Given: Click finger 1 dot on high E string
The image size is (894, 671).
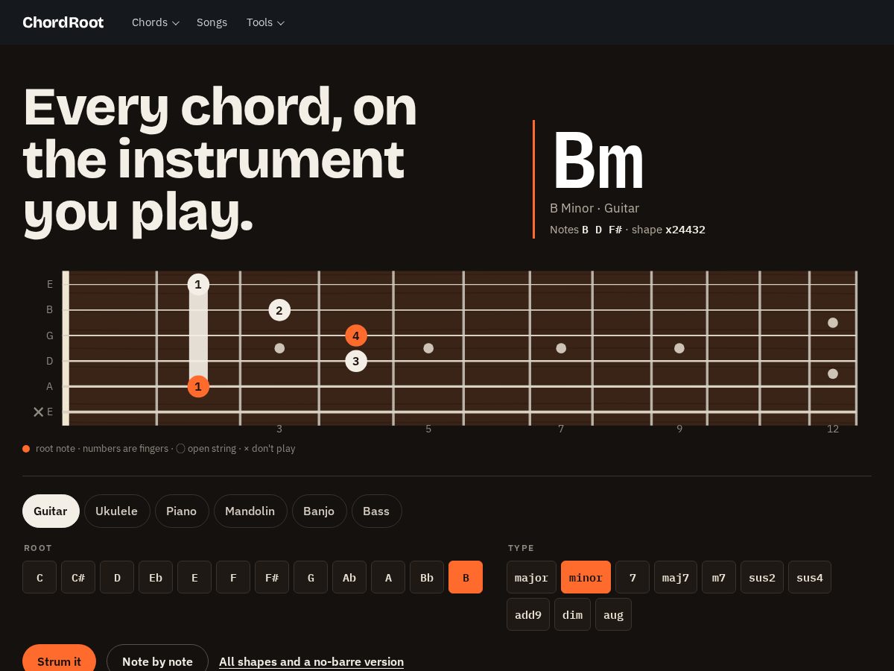Looking at the screenshot, I should (x=198, y=284).
